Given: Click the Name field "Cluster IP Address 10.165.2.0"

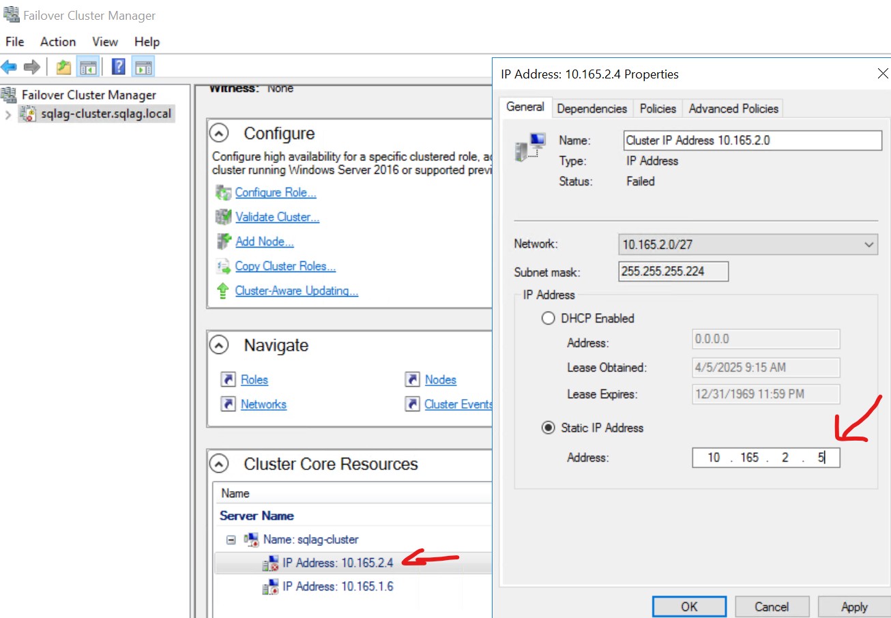Looking at the screenshot, I should click(x=753, y=141).
